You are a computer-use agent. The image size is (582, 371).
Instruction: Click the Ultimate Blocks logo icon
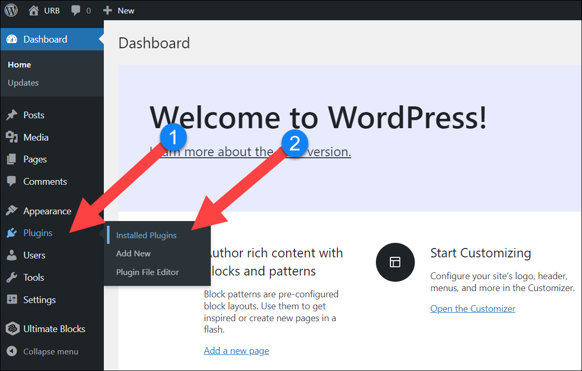click(12, 328)
